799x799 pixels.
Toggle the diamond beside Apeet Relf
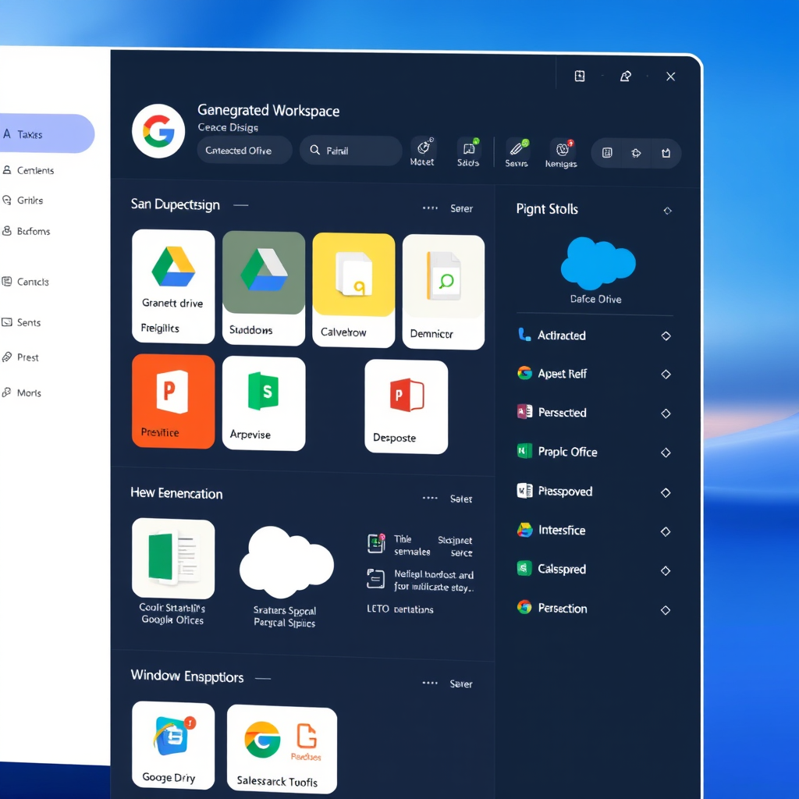[x=666, y=375]
